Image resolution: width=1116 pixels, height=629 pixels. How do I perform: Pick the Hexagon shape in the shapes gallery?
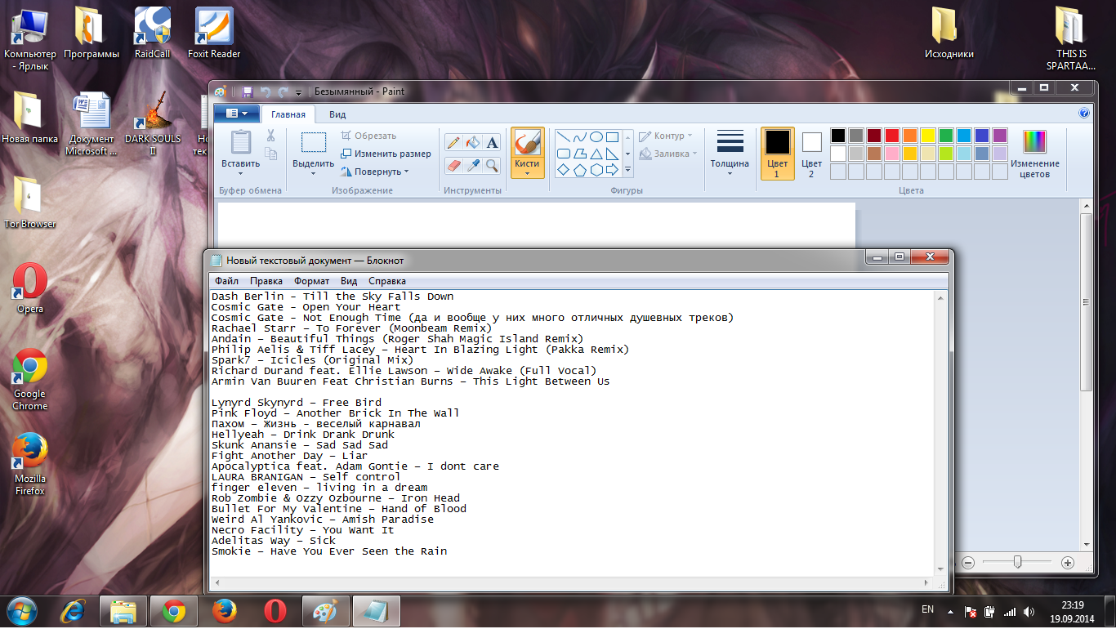pyautogui.click(x=596, y=170)
